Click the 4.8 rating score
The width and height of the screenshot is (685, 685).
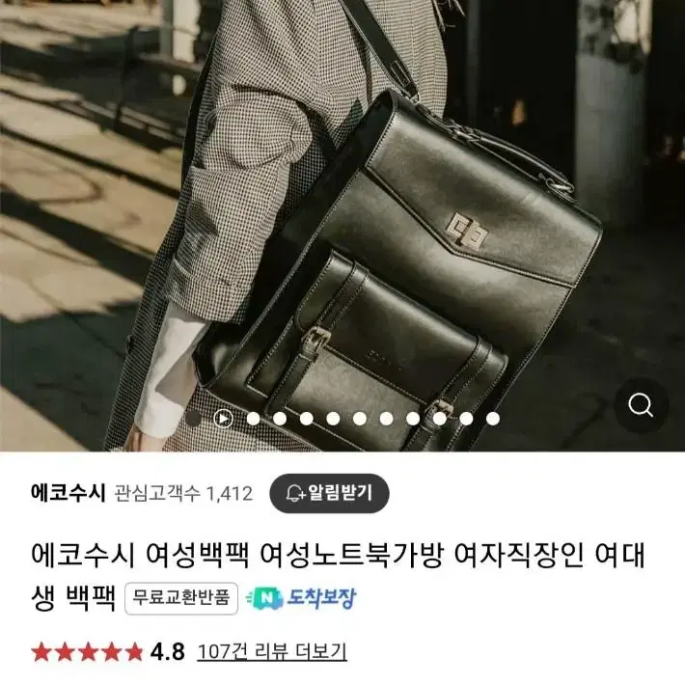(168, 652)
